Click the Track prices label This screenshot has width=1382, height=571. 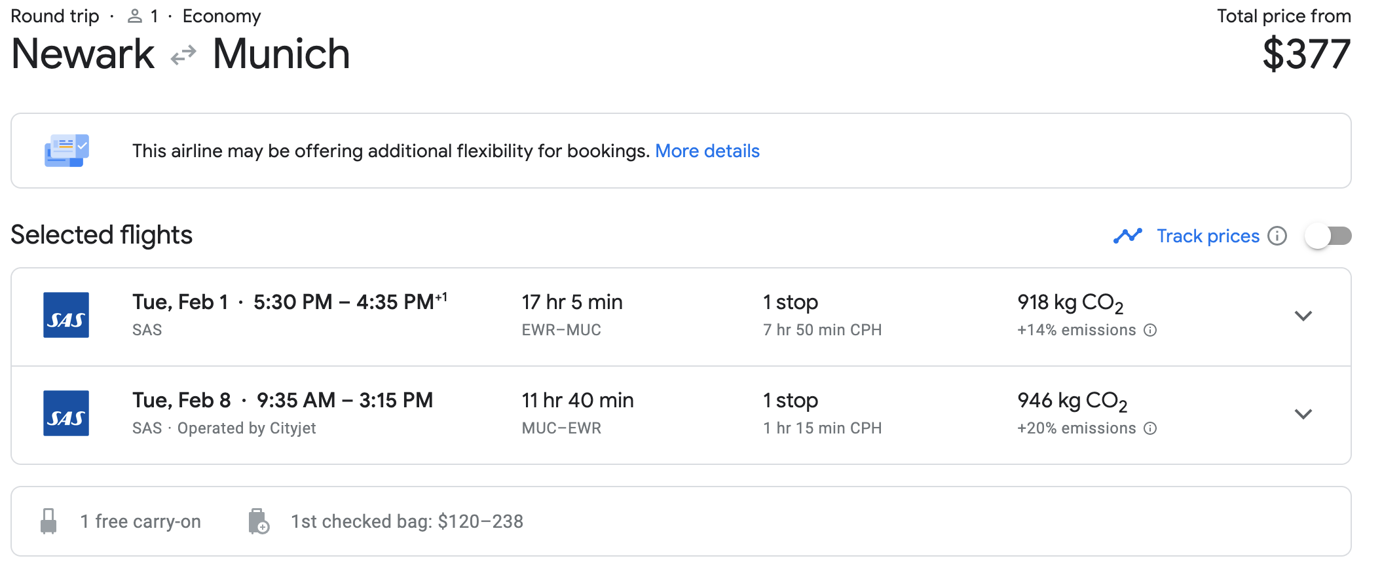pyautogui.click(x=1207, y=236)
